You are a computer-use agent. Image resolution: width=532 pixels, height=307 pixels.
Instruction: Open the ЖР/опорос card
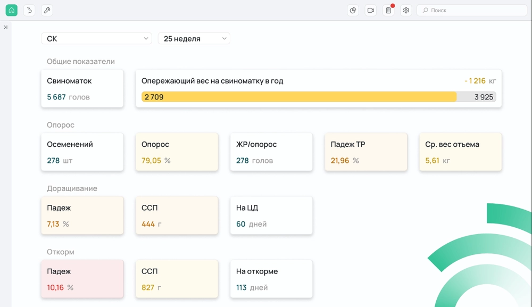click(x=271, y=152)
